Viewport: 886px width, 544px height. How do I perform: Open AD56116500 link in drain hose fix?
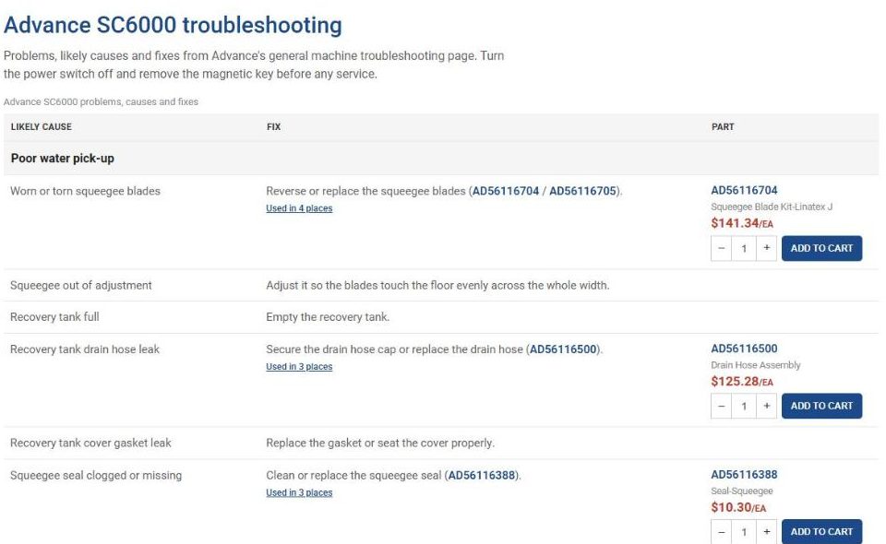click(563, 349)
